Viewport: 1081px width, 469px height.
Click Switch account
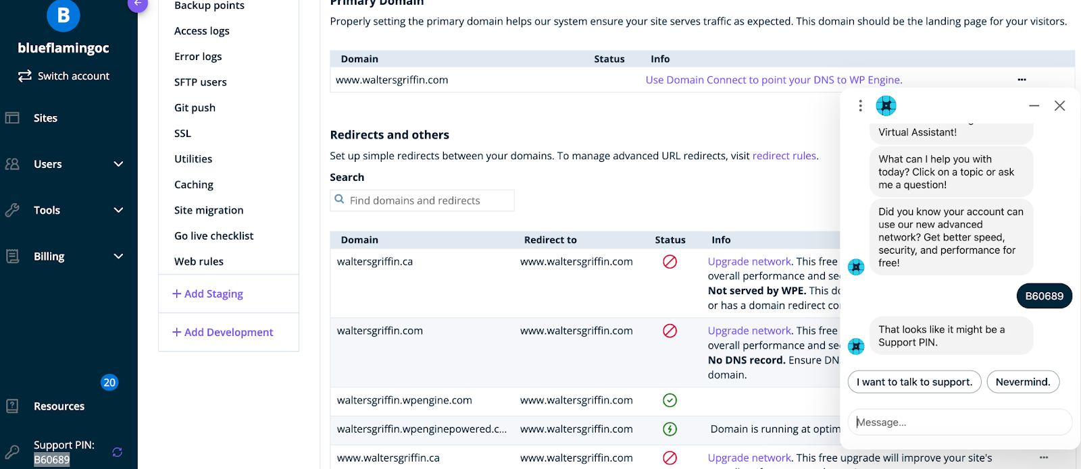click(74, 76)
